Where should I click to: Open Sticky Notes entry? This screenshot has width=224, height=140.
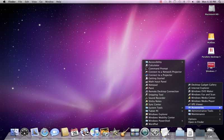[x=164, y=101]
